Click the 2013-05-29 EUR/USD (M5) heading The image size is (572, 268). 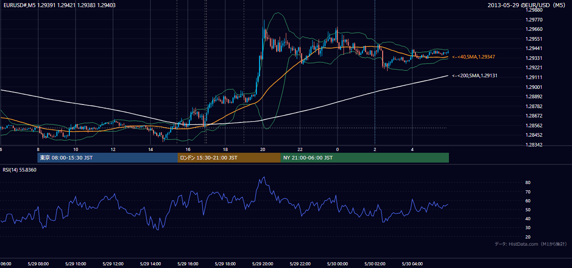527,5
